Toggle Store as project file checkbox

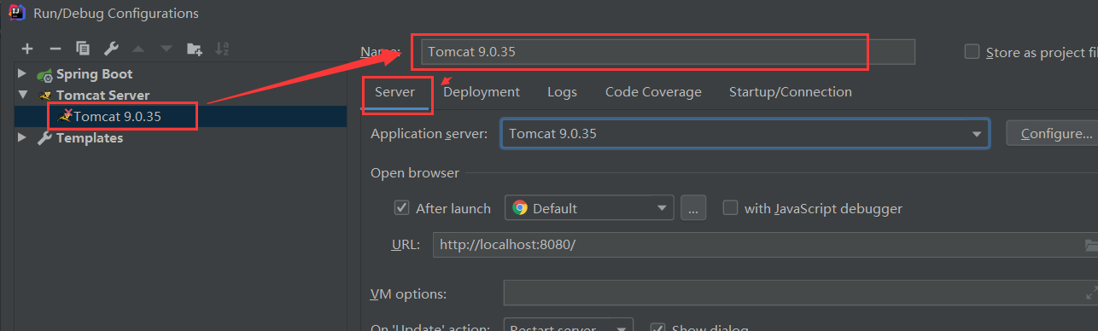coord(972,52)
